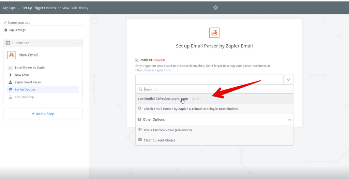Viewport: 349px width, 179px height.
Task: Open the parser.zapier.com link
Action: pos(153,70)
